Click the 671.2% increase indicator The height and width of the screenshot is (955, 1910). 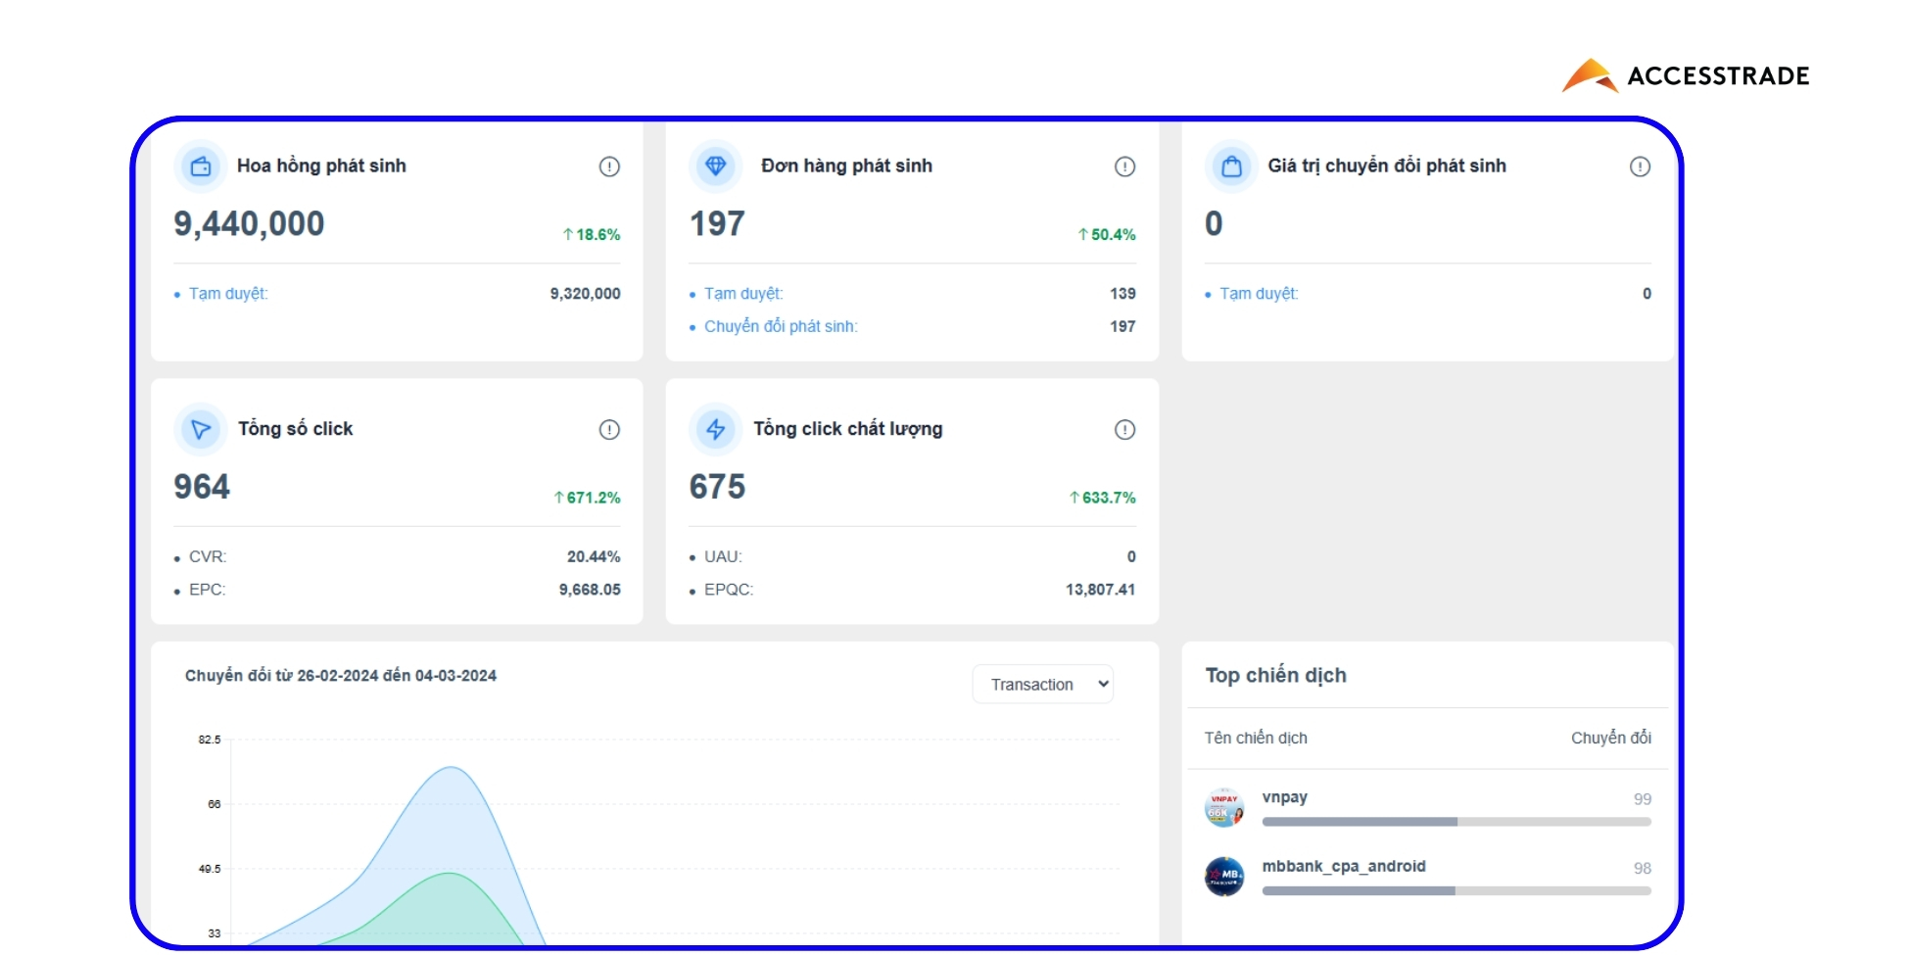587,498
